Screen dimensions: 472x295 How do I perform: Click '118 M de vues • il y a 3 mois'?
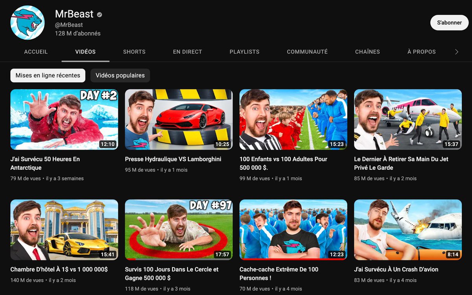pos(158,289)
